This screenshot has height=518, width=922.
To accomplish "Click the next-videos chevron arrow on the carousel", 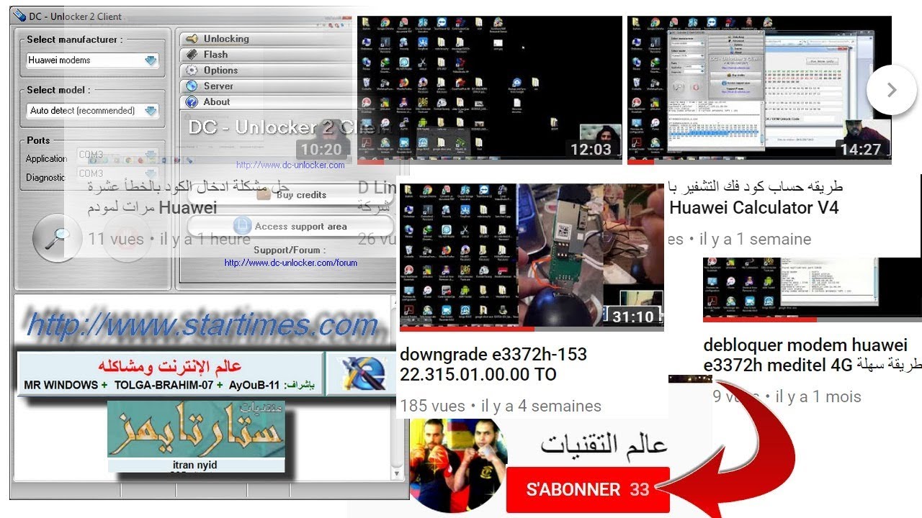I will click(891, 90).
